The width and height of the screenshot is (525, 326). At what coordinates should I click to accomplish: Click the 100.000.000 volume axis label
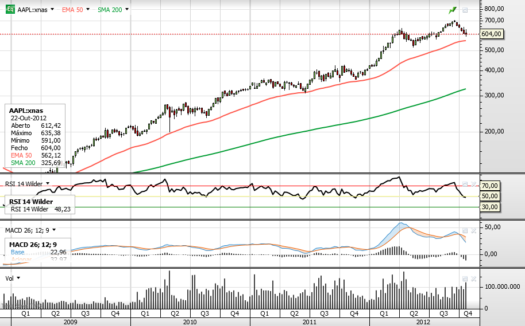point(502,287)
